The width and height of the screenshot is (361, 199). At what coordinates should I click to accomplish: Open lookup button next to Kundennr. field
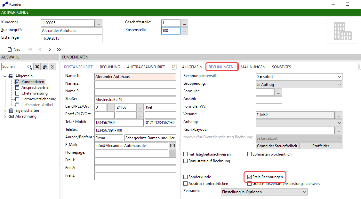[x=99, y=23]
